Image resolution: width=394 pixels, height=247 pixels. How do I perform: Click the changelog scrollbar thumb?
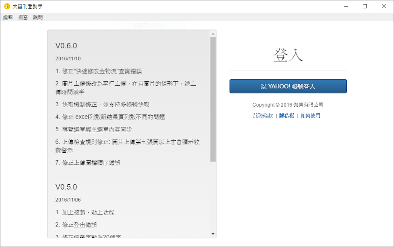[213, 98]
